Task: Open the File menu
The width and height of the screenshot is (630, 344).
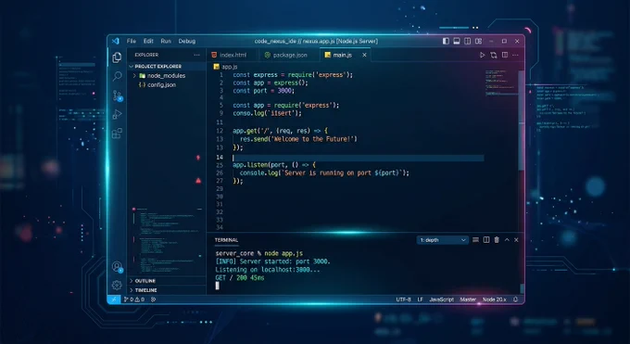Action: point(132,41)
